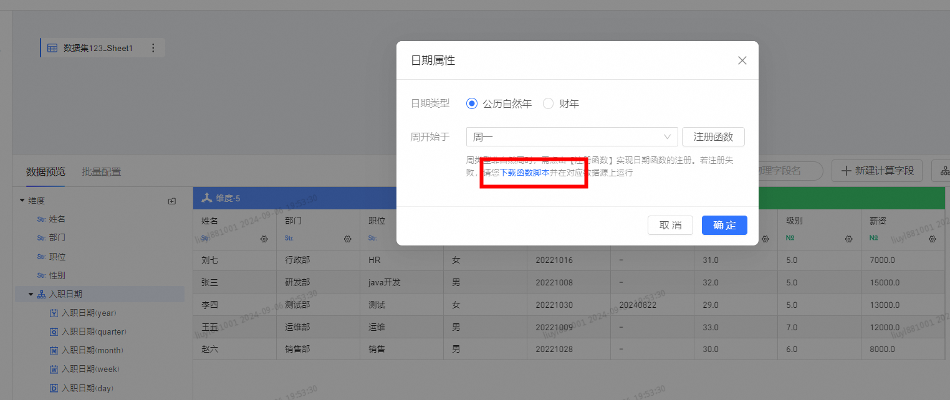Click the 注册函数 button
Screen dimensions: 950x400
point(713,137)
